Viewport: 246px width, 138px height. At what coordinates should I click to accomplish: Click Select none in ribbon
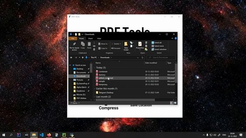(x=158, y=46)
